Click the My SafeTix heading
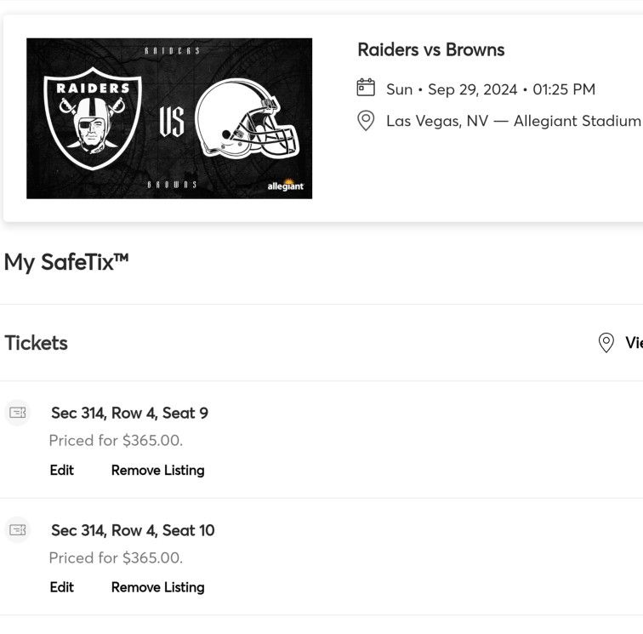The width and height of the screenshot is (643, 634). [66, 262]
